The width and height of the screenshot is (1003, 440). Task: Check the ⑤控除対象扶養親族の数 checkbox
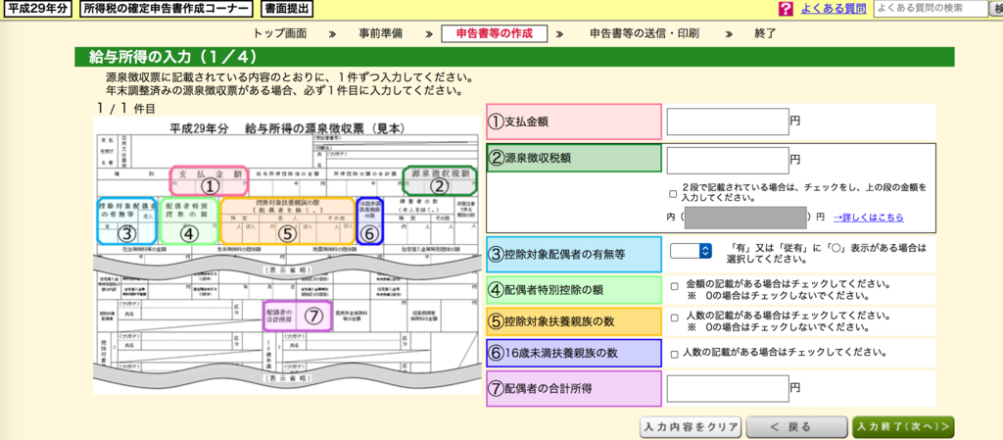[x=674, y=318]
